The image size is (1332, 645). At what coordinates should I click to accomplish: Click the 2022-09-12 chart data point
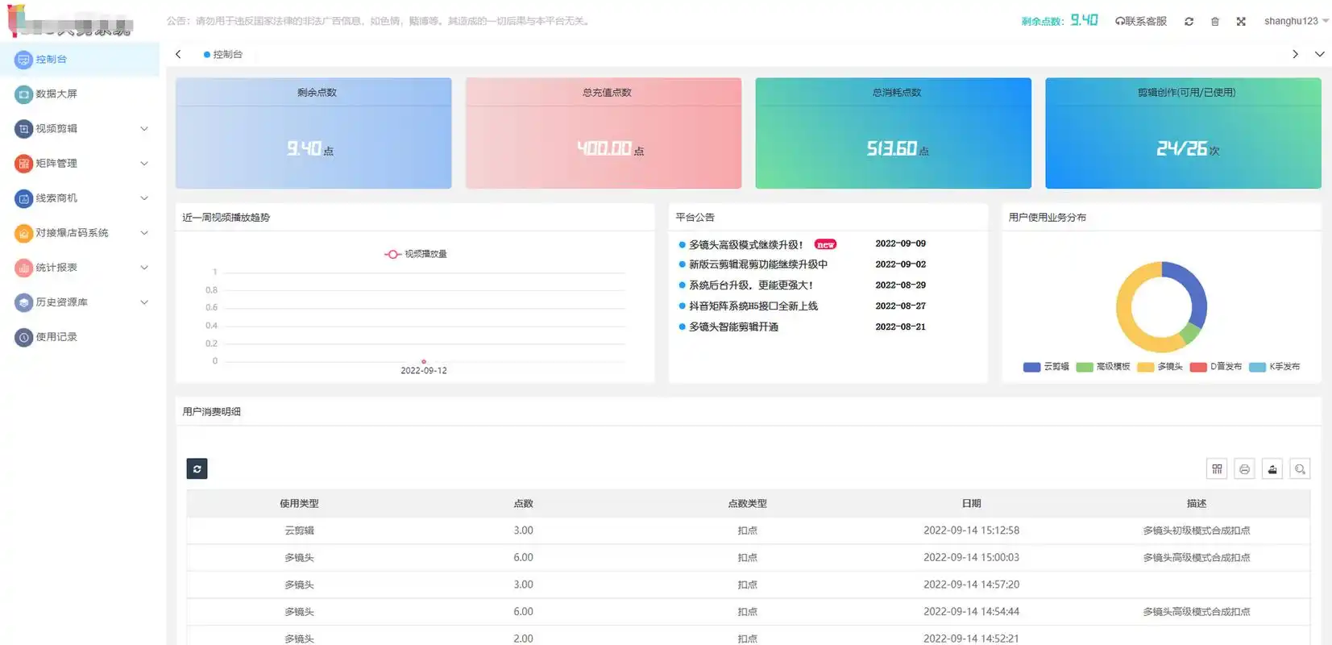[424, 362]
